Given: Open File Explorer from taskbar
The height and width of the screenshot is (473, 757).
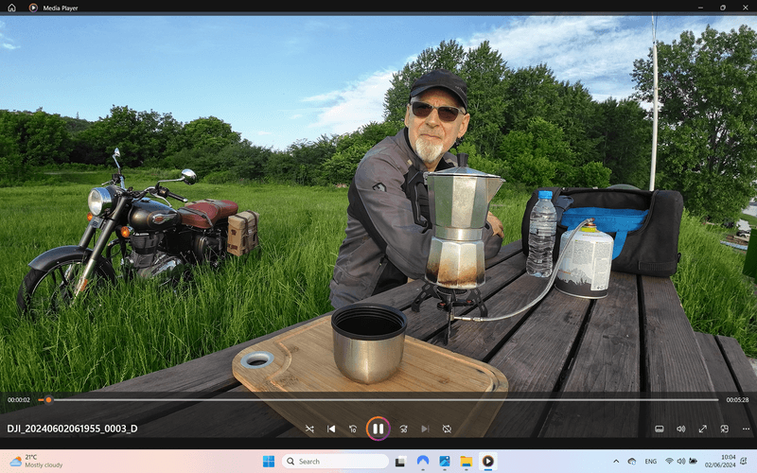Looking at the screenshot, I should coord(466,462).
